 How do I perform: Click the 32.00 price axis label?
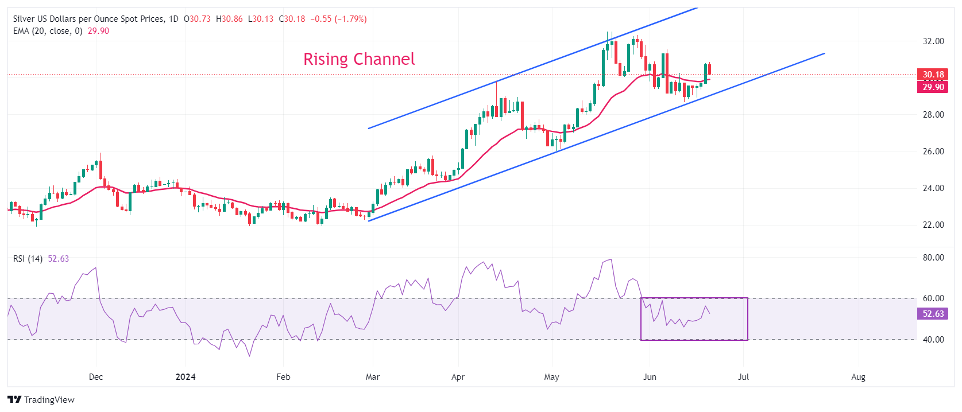933,41
